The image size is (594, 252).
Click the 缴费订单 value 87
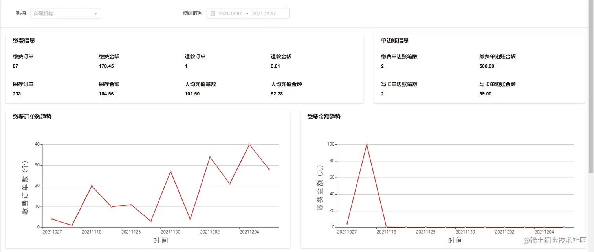[15, 66]
